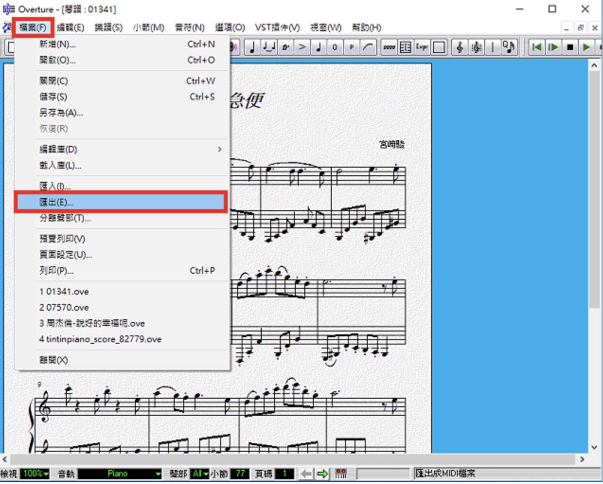The image size is (603, 484).
Task: Choose 新增(N)... from the file menu
Action: tap(122, 44)
